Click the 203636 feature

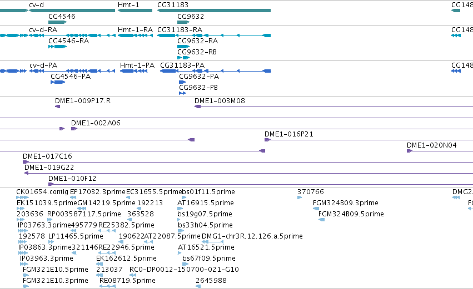[21, 220]
